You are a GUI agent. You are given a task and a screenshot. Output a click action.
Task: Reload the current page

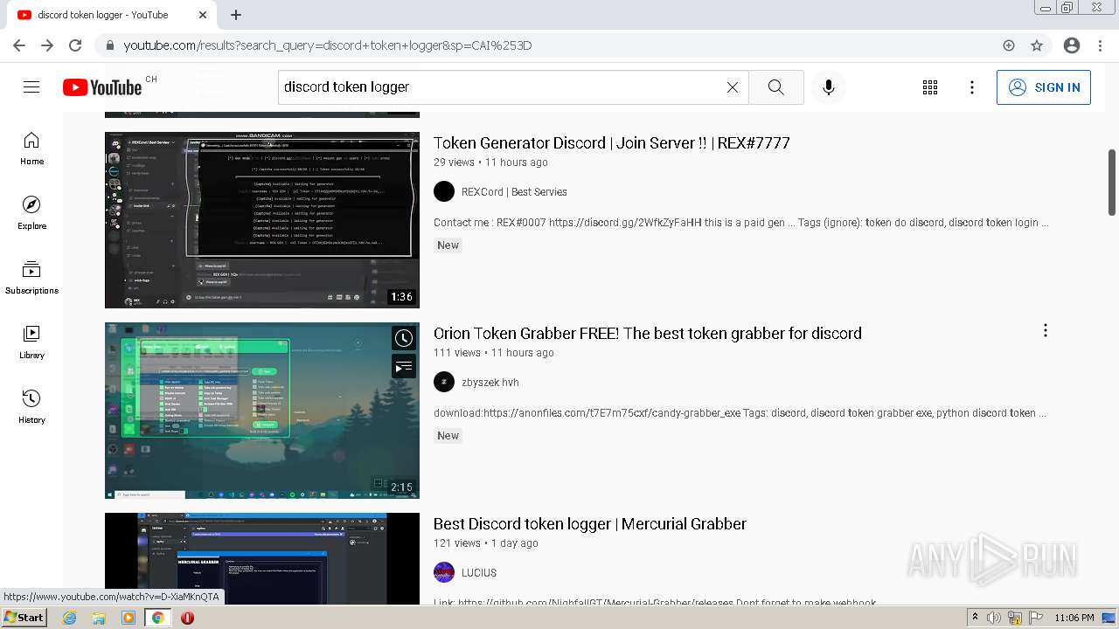[75, 45]
